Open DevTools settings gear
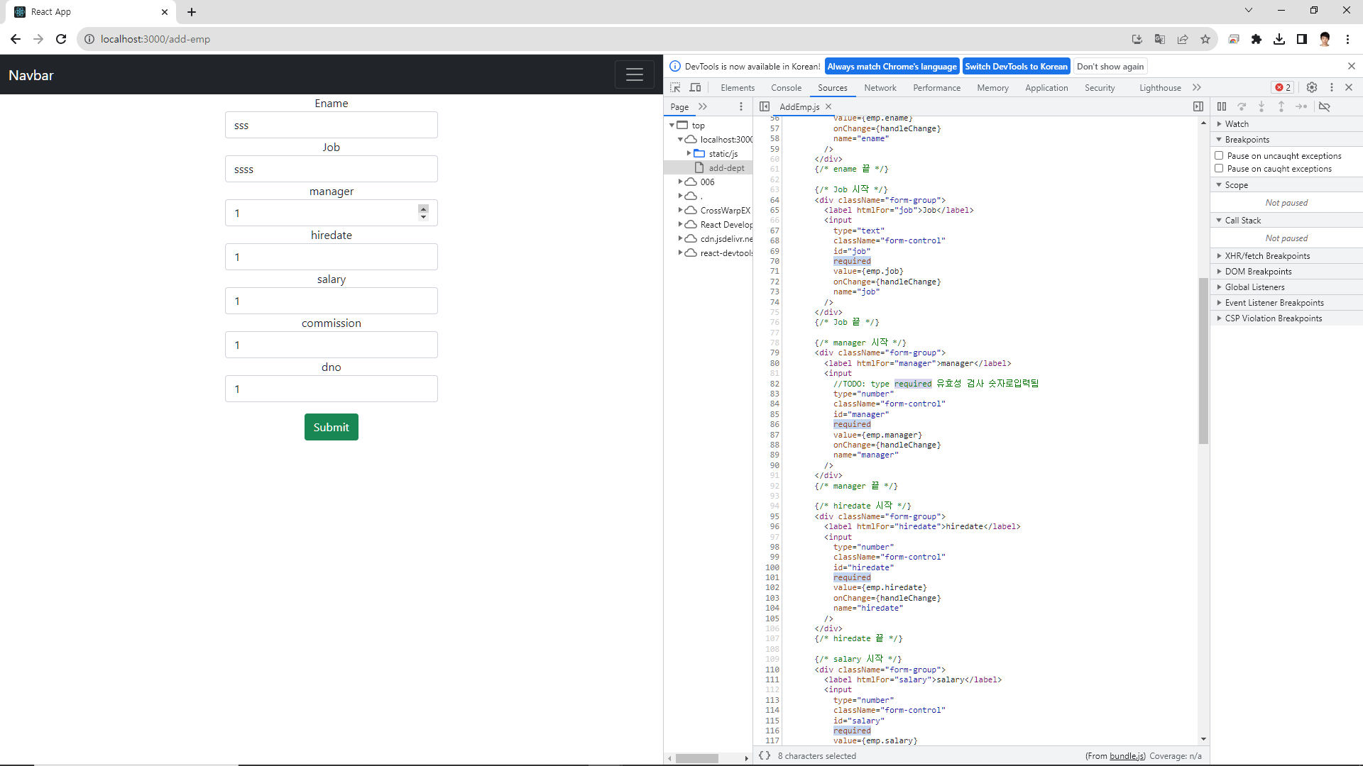Screen dimensions: 1363x766 [x=1312, y=87]
